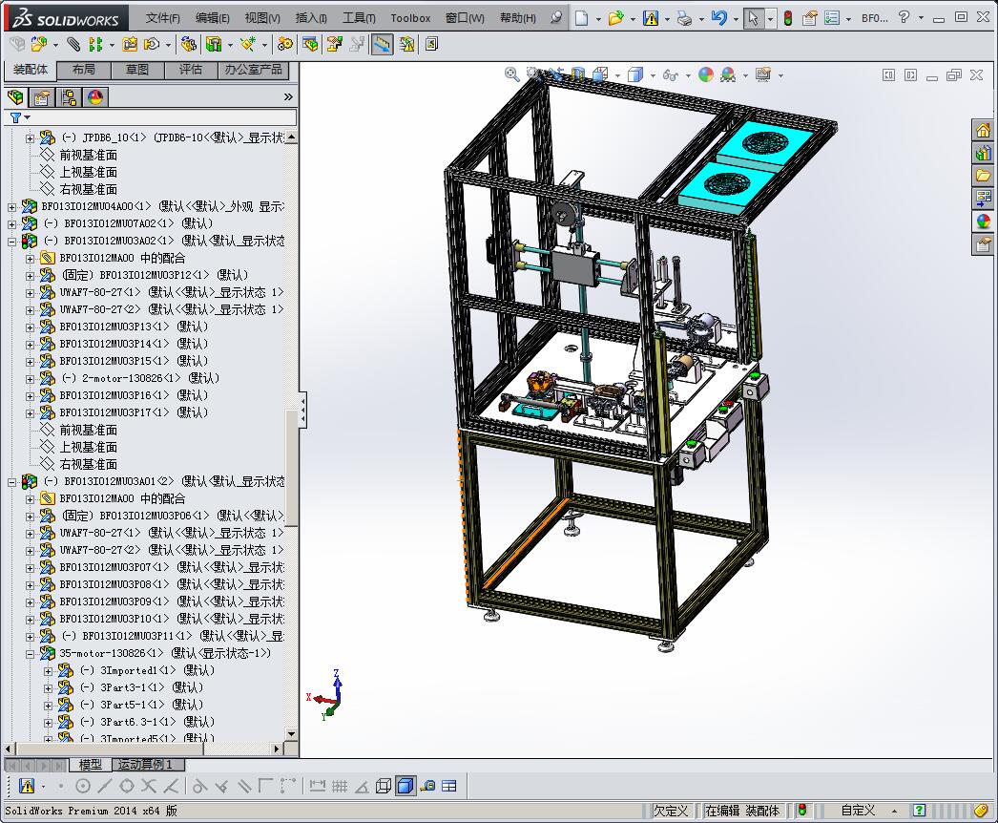Image resolution: width=998 pixels, height=823 pixels.
Task: Open the 编辑(E) menu
Action: [x=213, y=18]
